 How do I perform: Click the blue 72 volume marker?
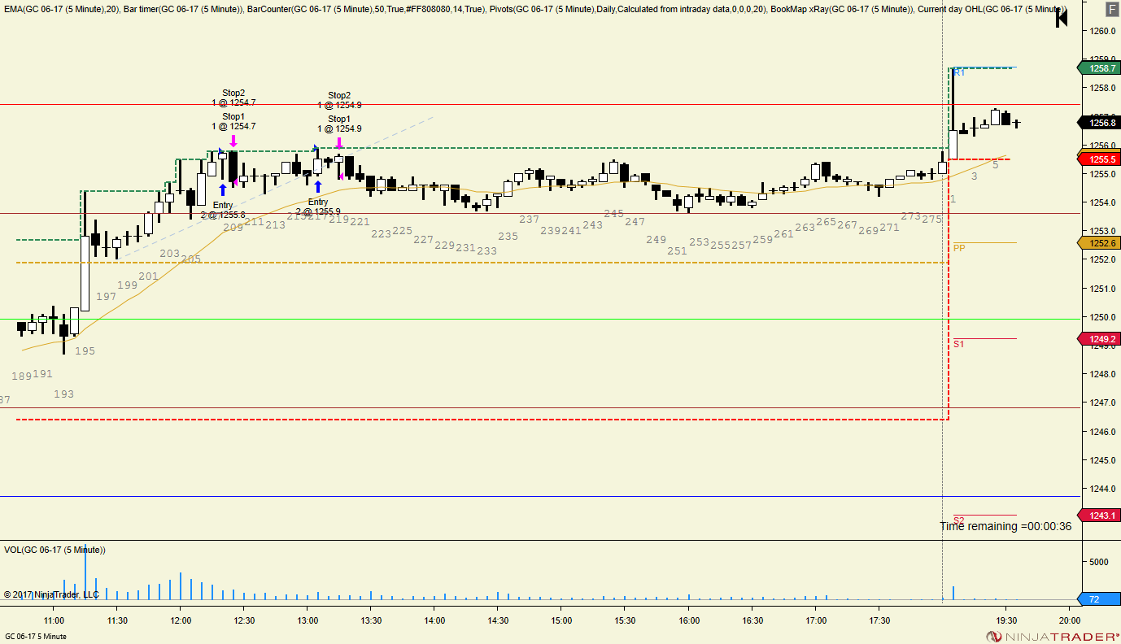[1098, 599]
